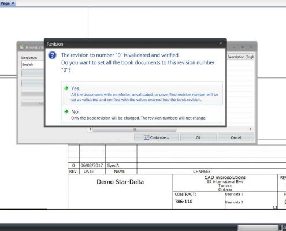The image size is (286, 231).
Task: Close the Revision prompt dialog
Action: pos(221,43)
